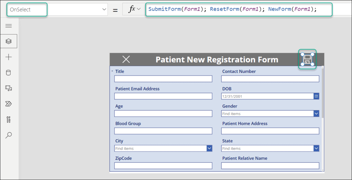Click the Insert plus icon
Viewport: 352px width, 180px height.
[x=9, y=57]
